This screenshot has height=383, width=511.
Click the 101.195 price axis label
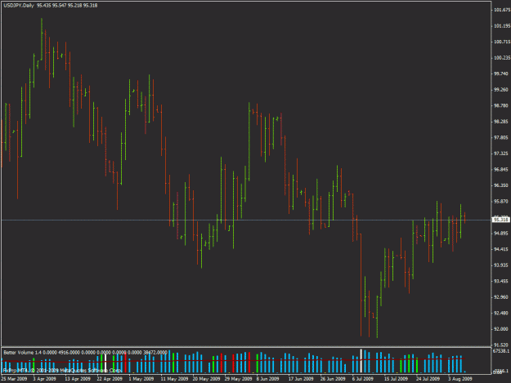(x=502, y=26)
